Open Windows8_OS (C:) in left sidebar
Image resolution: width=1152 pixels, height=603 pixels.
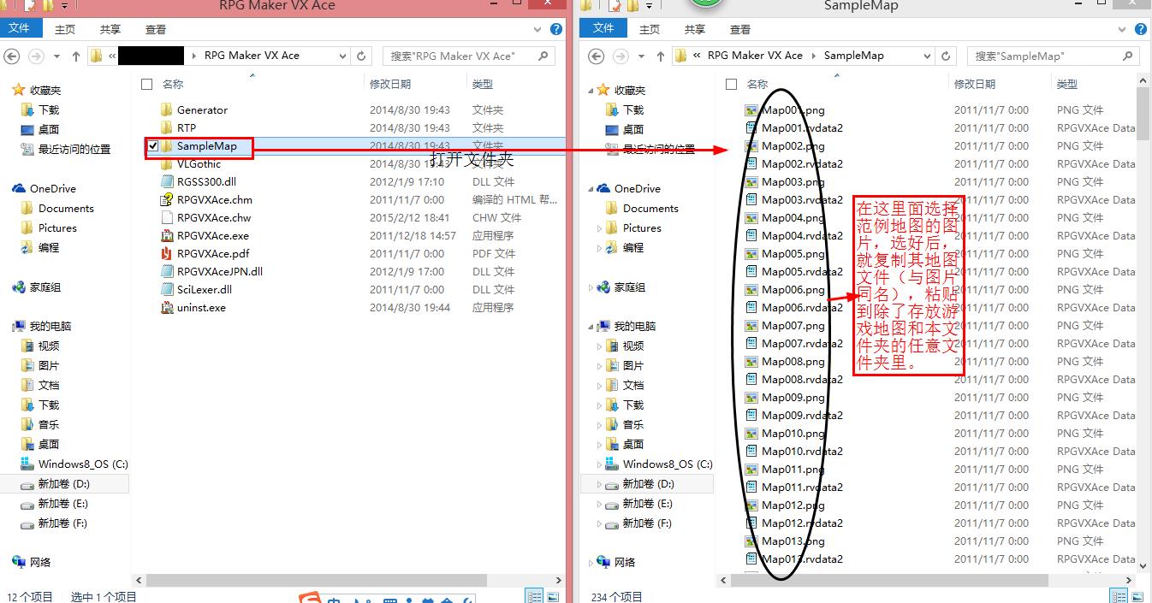pyautogui.click(x=83, y=464)
